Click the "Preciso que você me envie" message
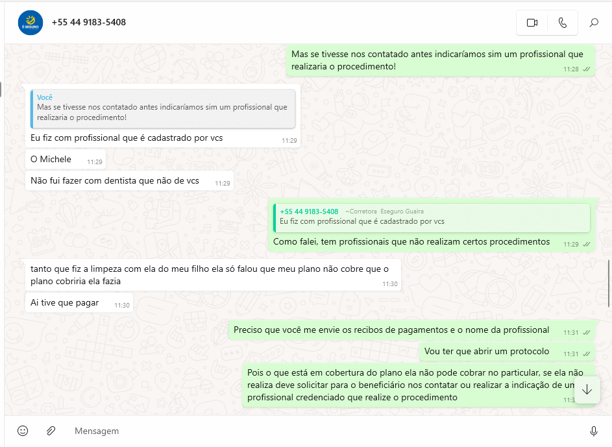This screenshot has width=612, height=447. pos(391,330)
